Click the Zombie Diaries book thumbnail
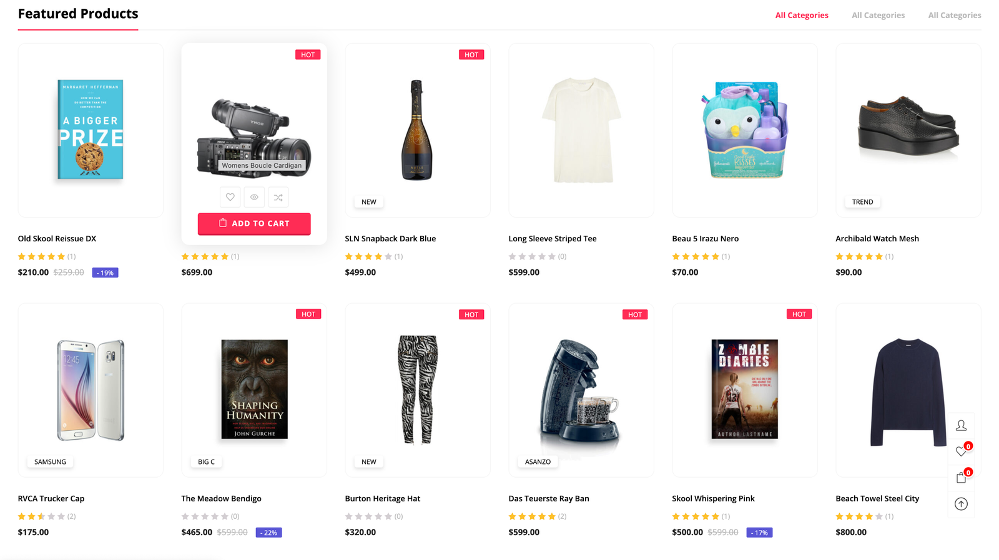 pyautogui.click(x=744, y=389)
